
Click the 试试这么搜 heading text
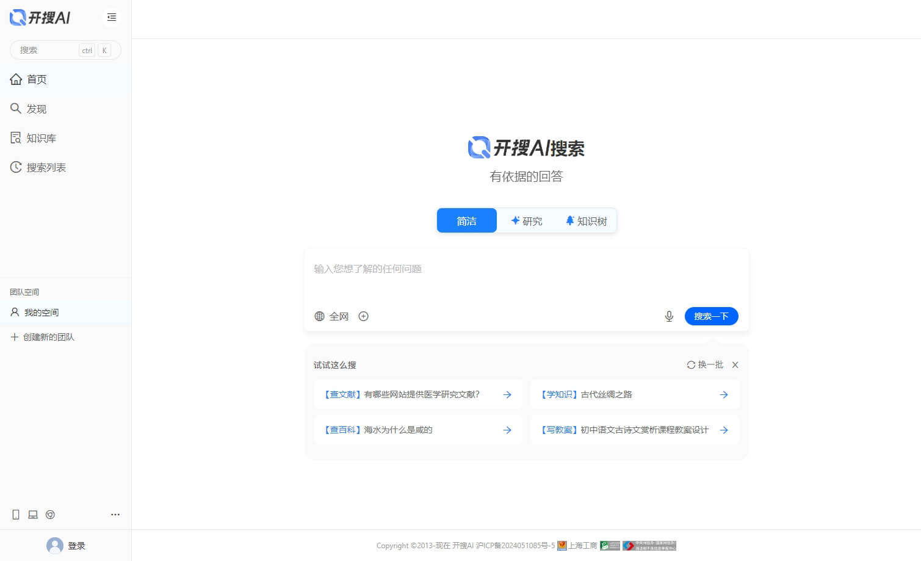pos(335,365)
